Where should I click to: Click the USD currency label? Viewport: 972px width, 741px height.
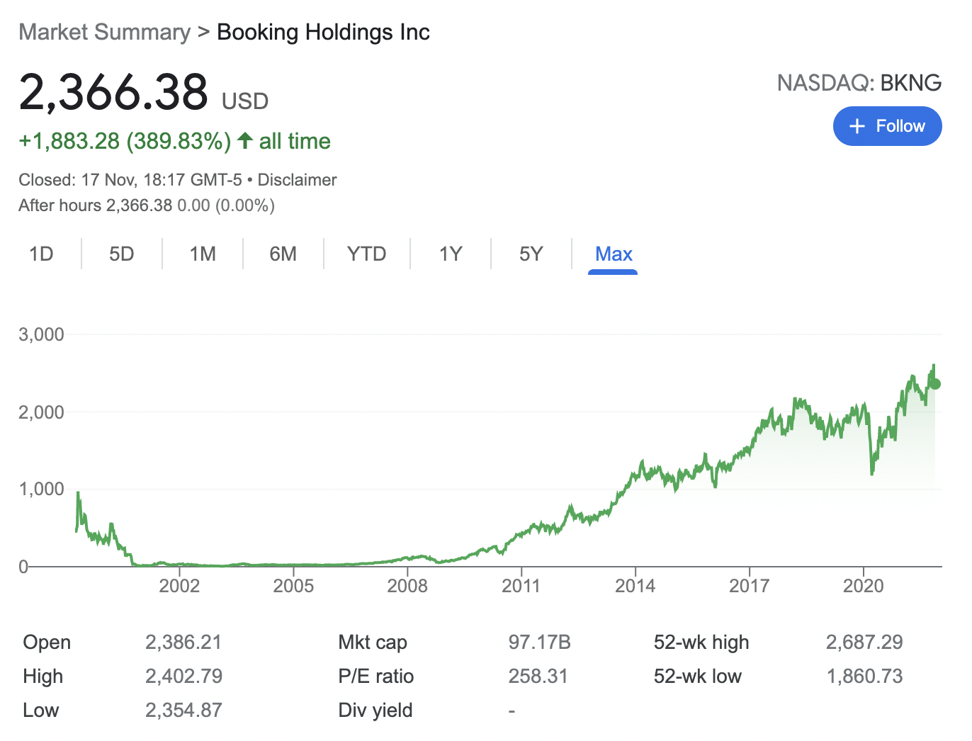(x=245, y=101)
